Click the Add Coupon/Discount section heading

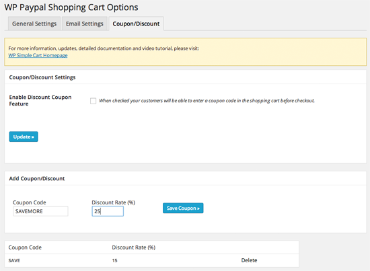click(x=37, y=179)
